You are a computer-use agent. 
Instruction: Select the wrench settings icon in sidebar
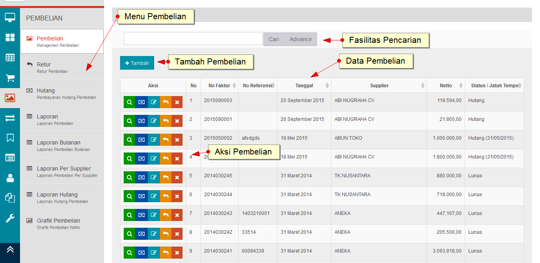(10, 218)
